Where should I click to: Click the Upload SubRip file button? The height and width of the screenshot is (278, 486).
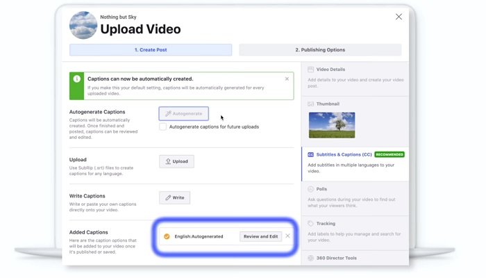click(x=176, y=161)
